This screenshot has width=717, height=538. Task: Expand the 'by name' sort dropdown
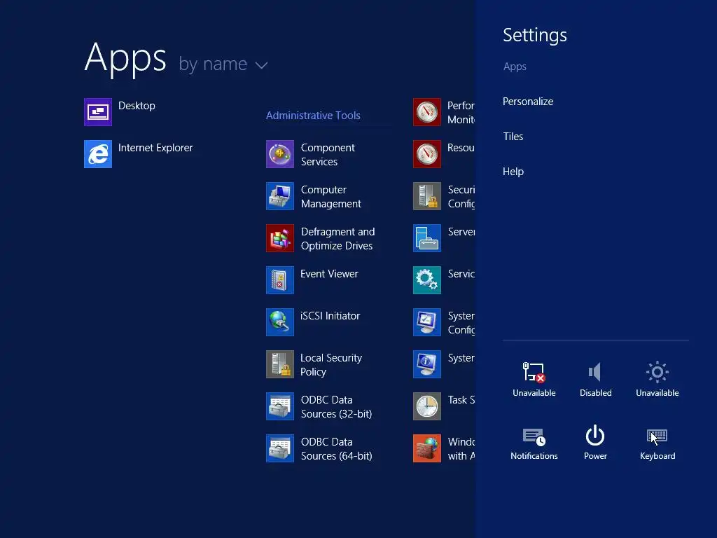(223, 64)
